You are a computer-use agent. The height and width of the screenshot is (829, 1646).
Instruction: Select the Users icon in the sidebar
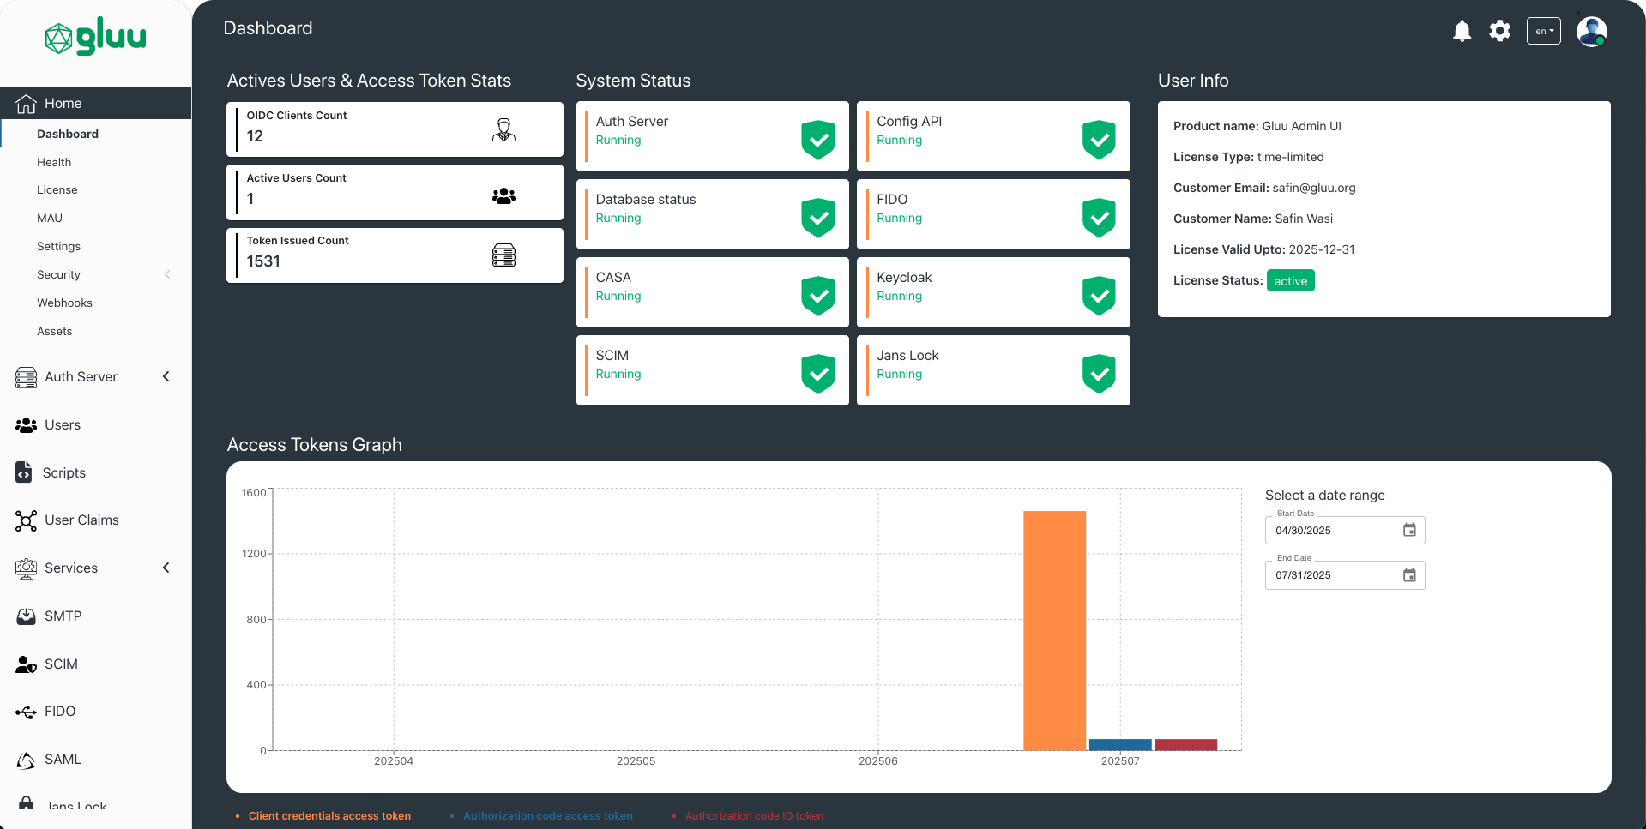click(x=26, y=424)
